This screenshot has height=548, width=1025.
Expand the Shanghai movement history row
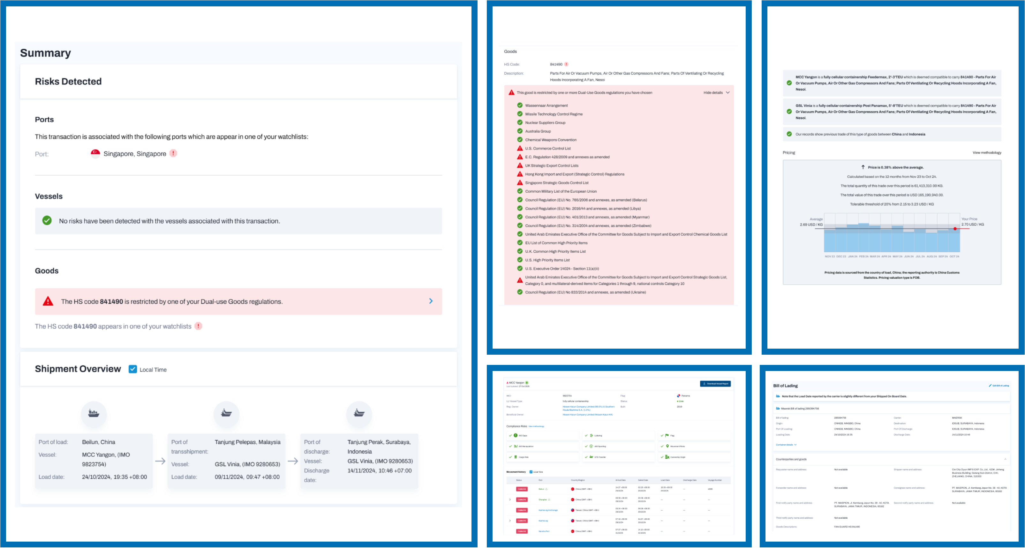coord(510,500)
